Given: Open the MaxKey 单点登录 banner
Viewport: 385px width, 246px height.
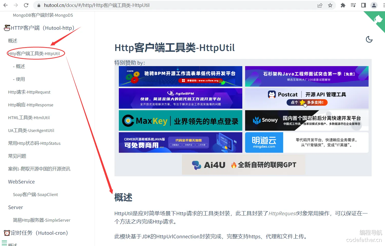Looking at the screenshot, I should [180, 120].
